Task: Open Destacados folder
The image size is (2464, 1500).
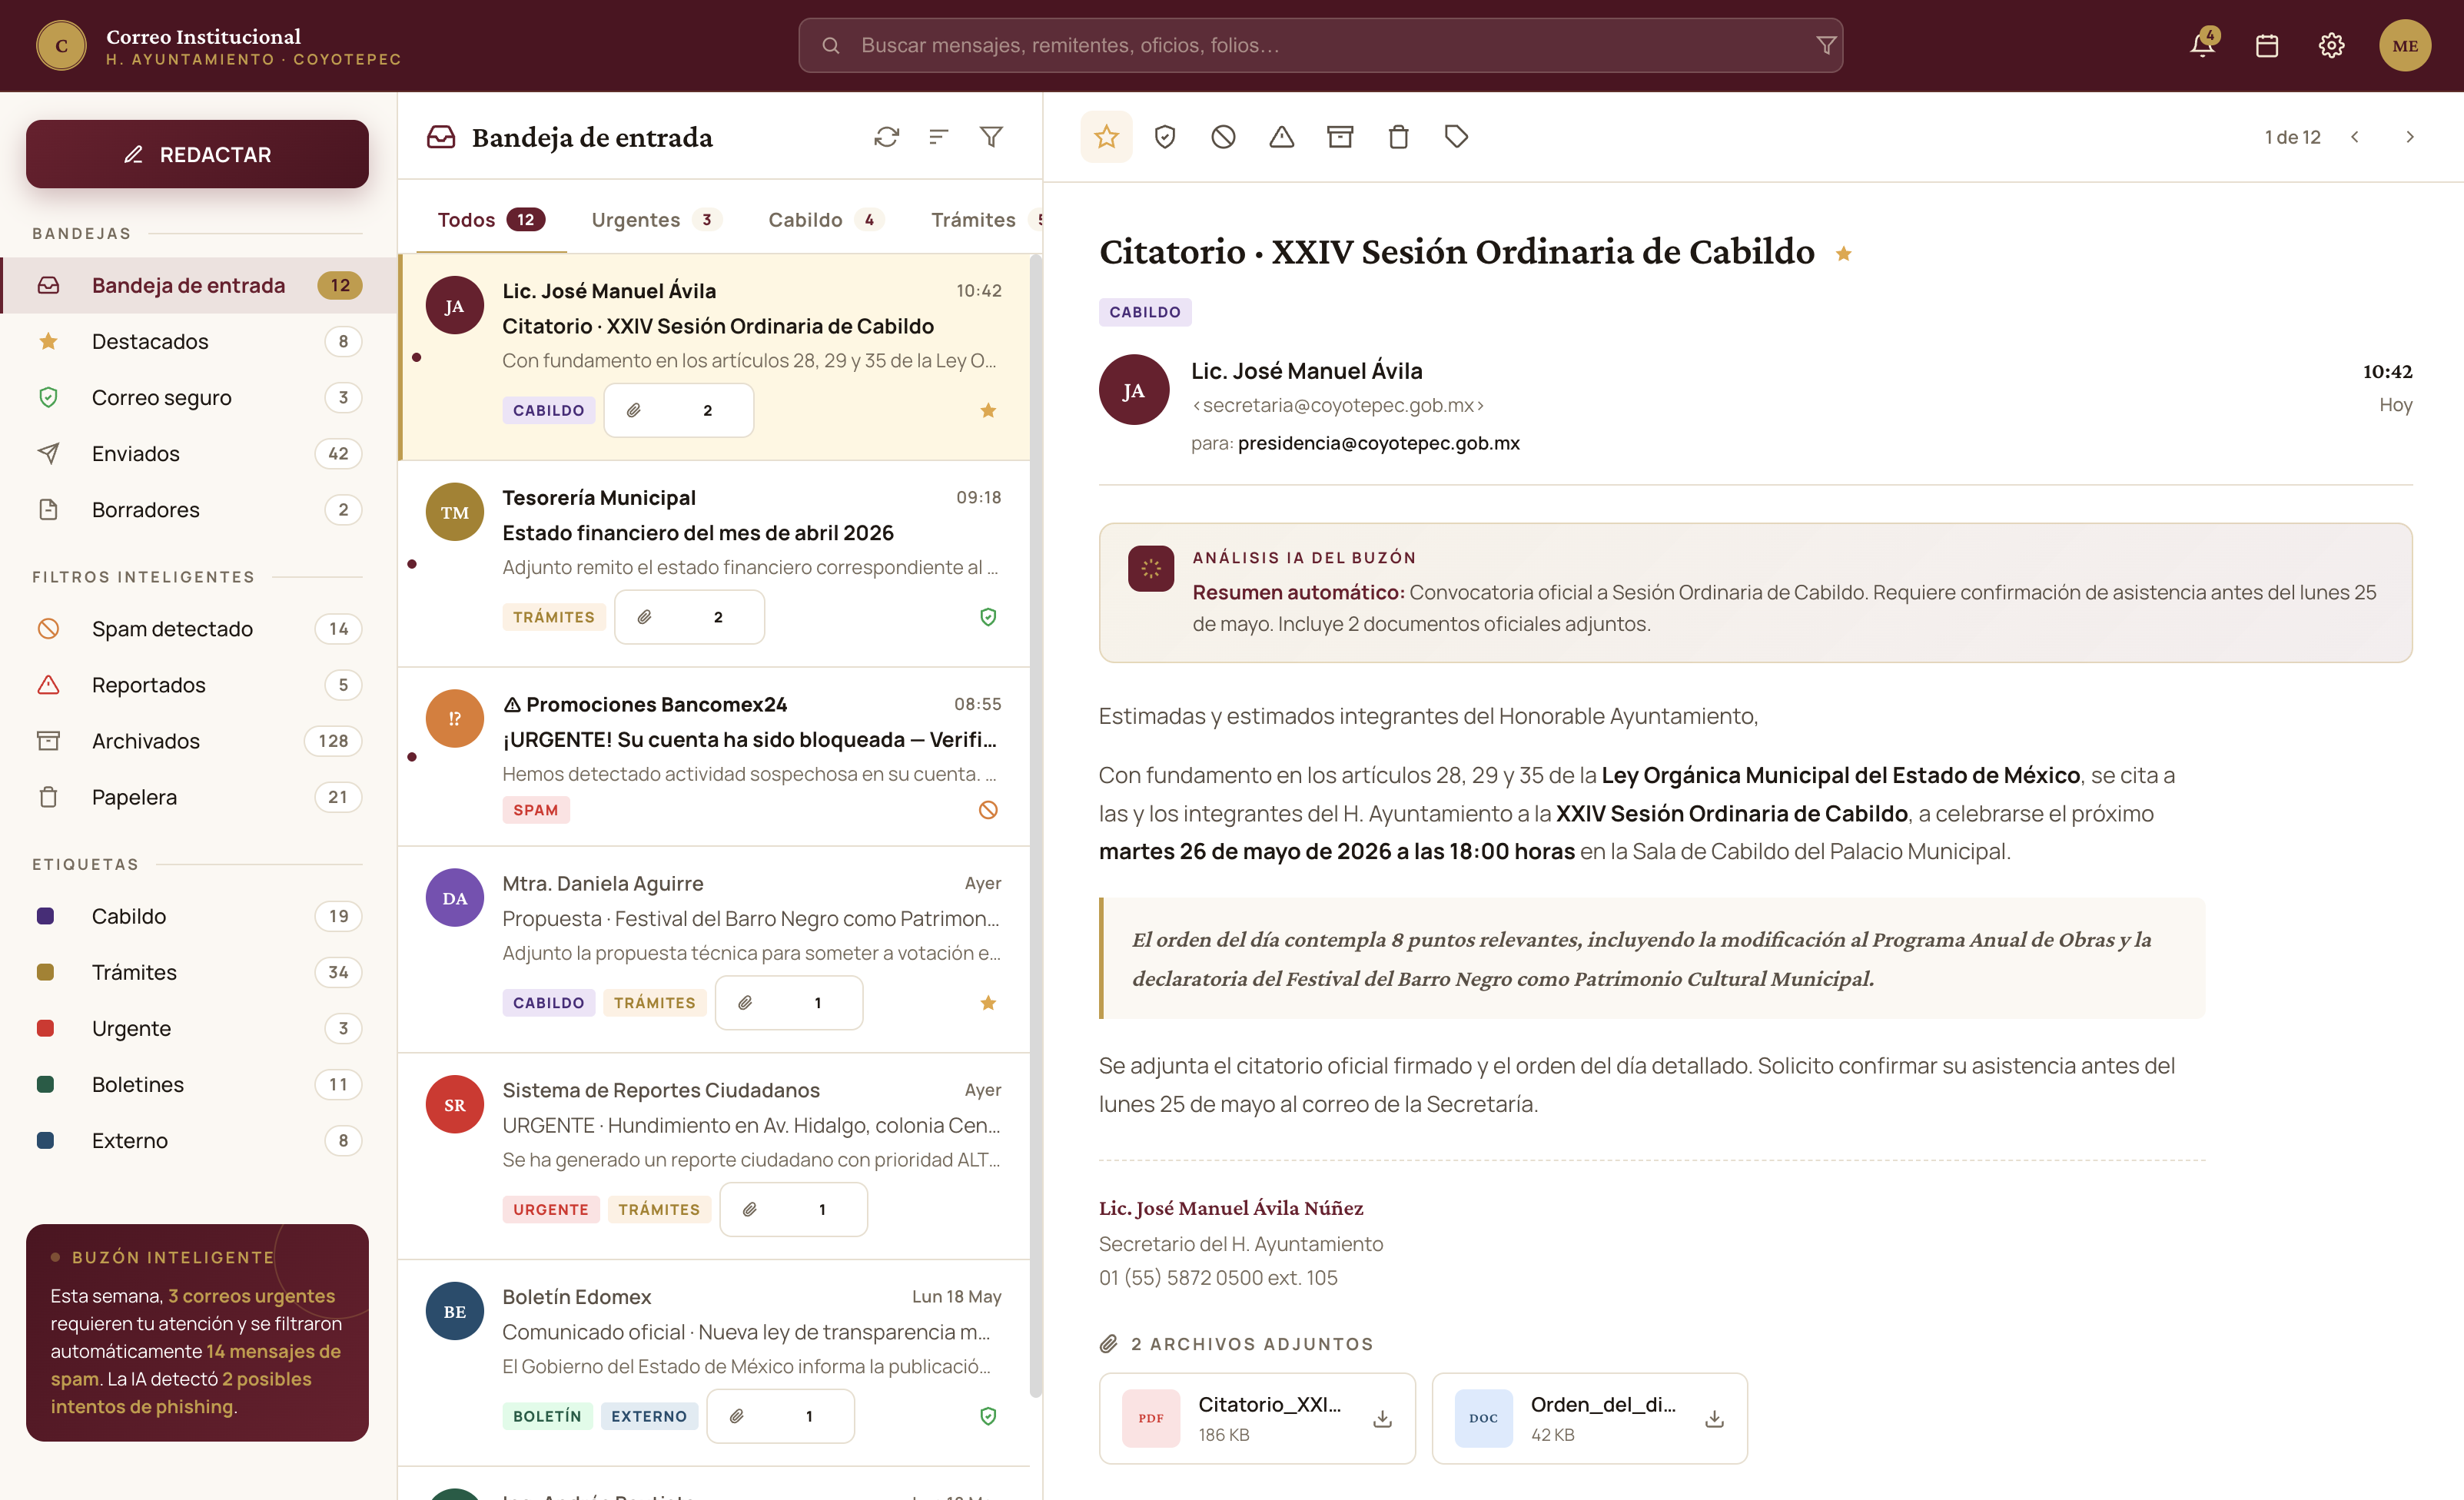Action: (198, 342)
